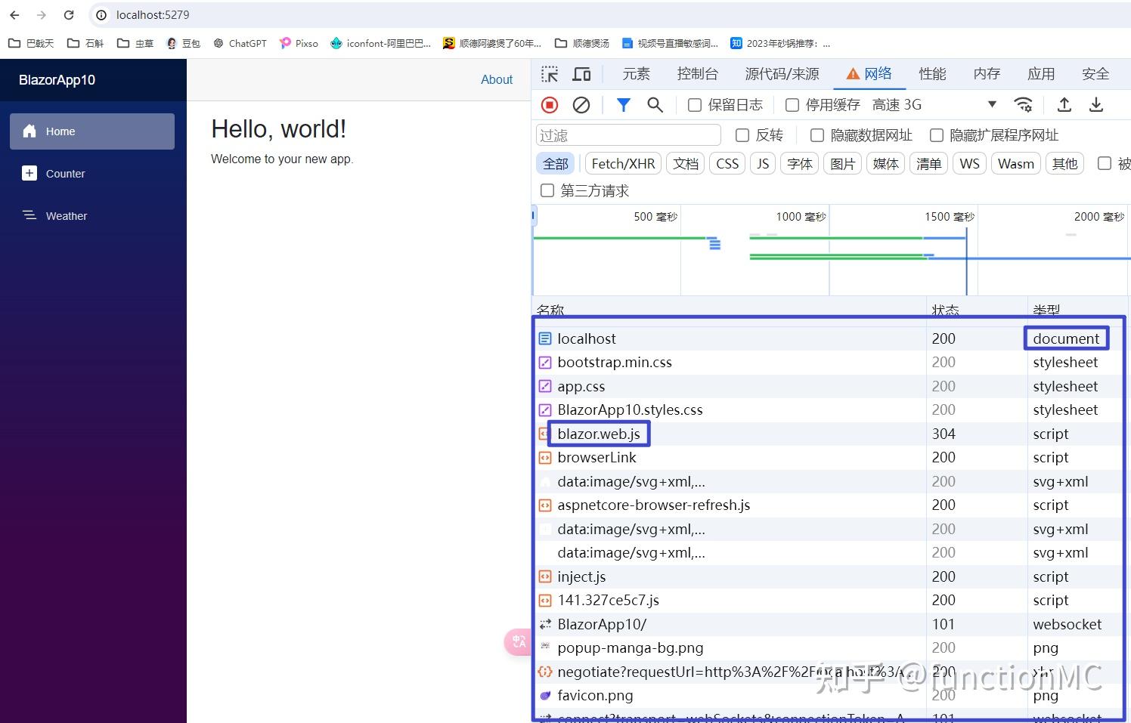The width and height of the screenshot is (1131, 723).
Task: Toggle the device toolbar
Action: click(581, 73)
